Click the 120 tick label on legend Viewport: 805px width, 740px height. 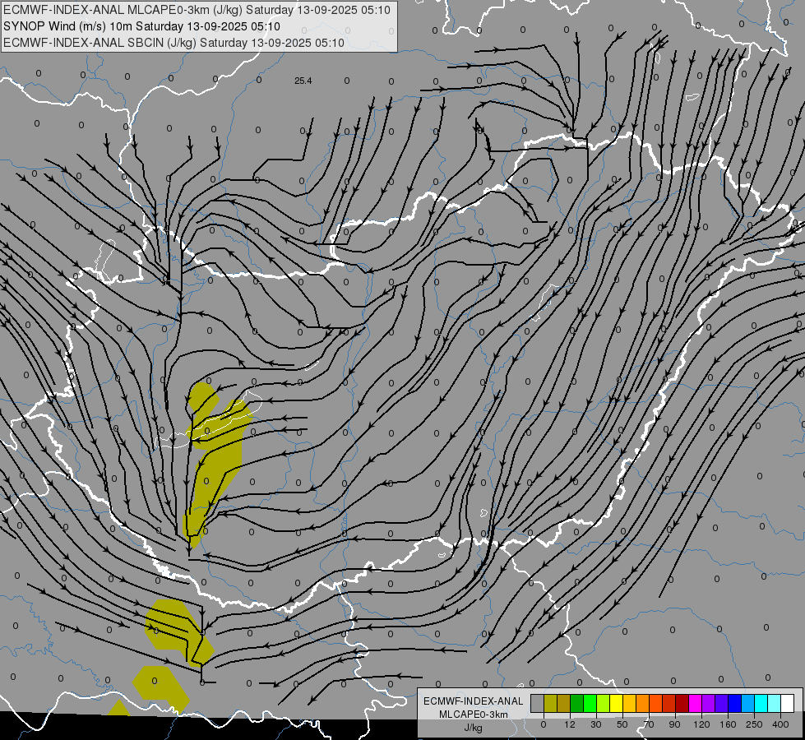click(701, 724)
